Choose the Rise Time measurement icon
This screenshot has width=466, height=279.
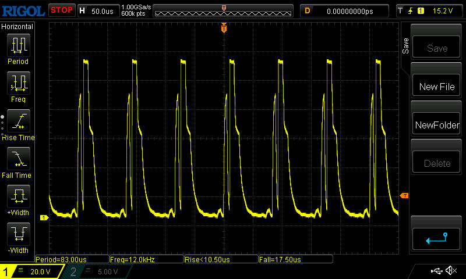17,121
